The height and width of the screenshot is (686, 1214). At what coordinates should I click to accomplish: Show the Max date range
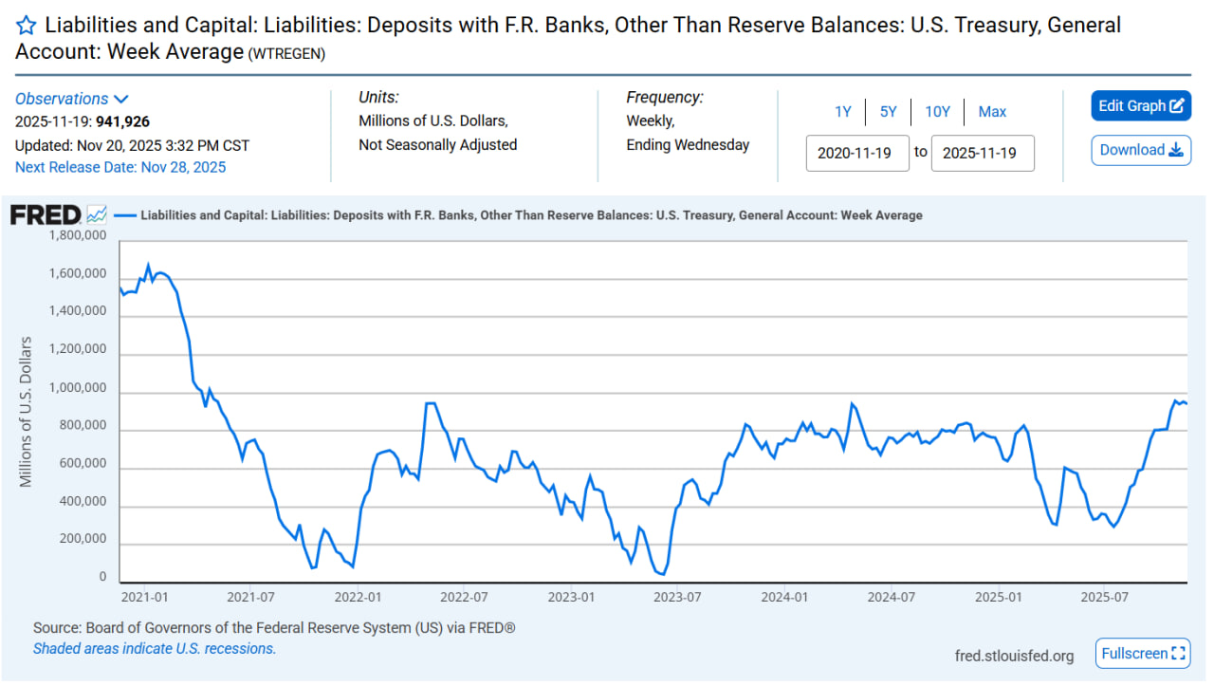coord(992,112)
